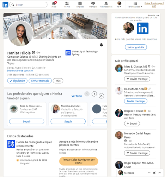Go to previous carousel suggestions arrow
Viewport: 165px width, 177px height.
point(87,94)
